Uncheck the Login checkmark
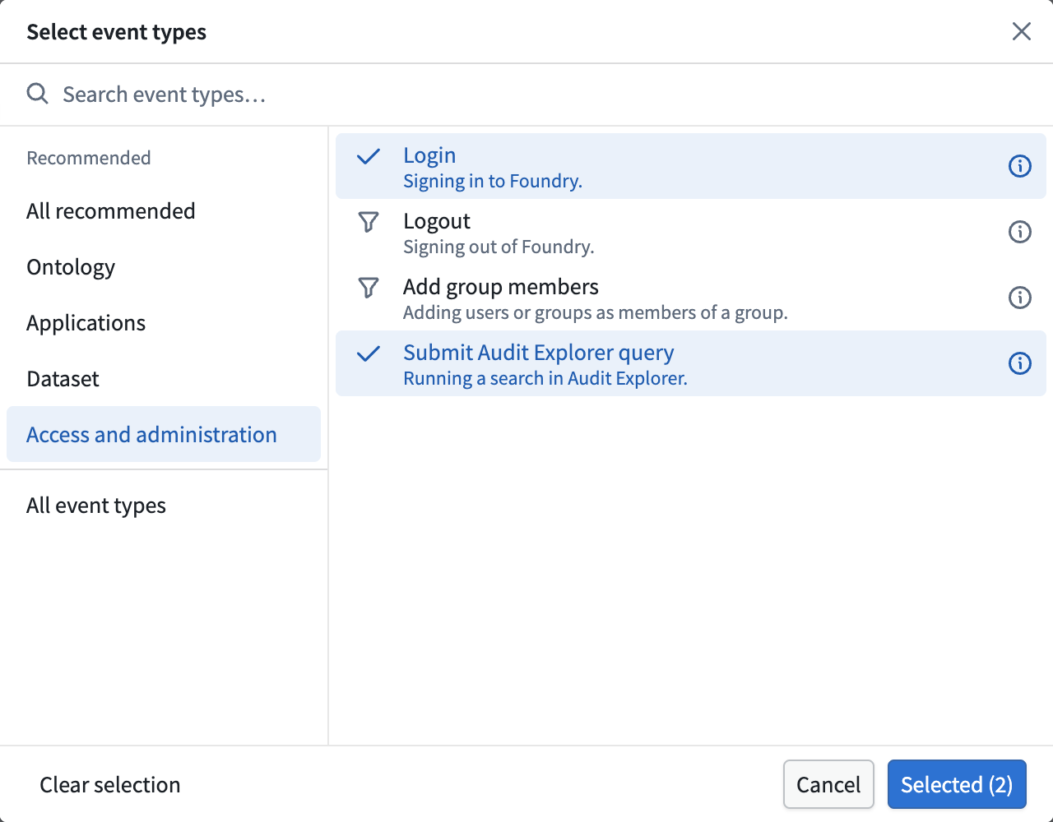Viewport: 1053px width, 822px height. tap(369, 156)
